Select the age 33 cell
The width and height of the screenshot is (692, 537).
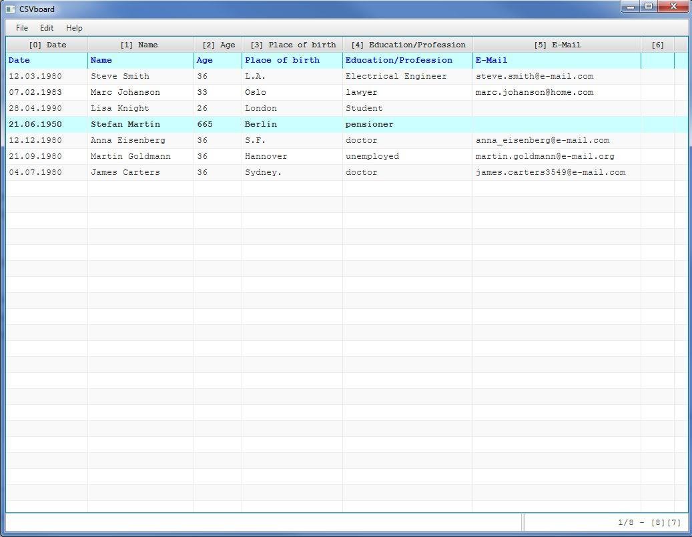click(x=218, y=92)
